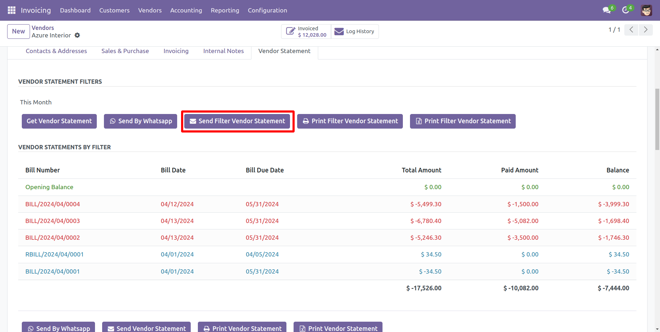Screen dimensions: 660x332
Task: Open bill BILL/2024/04/0001
Action: (52, 271)
